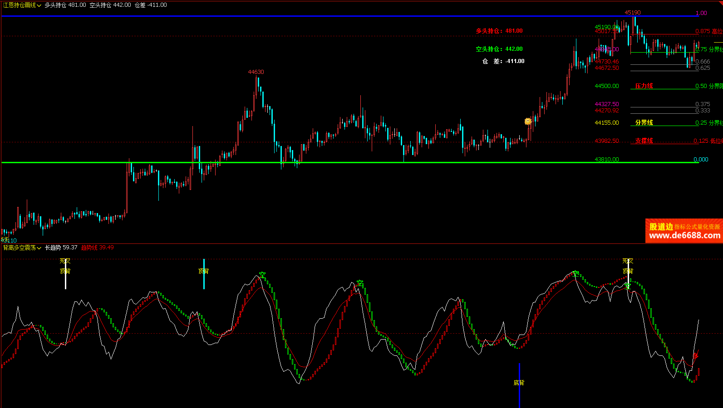723x408 pixels.
Task: Click the 44500.00 mid level price label
Action: click(606, 86)
